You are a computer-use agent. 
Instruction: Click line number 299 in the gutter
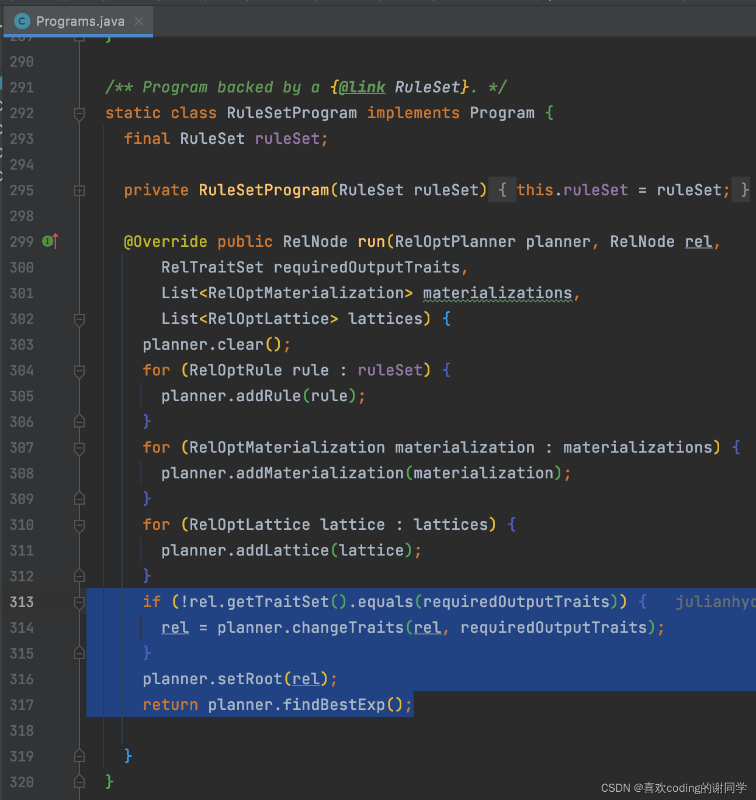click(22, 242)
